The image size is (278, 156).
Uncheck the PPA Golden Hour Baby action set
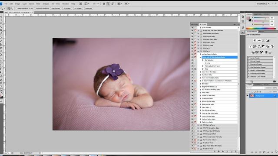(192, 33)
